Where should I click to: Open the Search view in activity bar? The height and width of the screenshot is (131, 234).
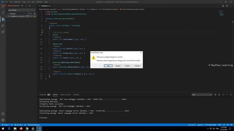[3, 13]
